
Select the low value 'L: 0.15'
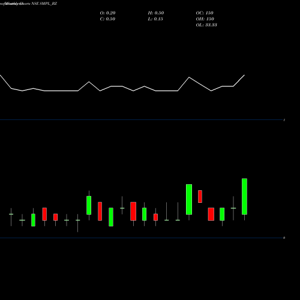click(155, 19)
